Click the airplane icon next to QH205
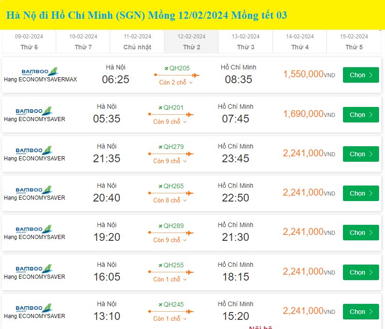The height and width of the screenshot is (329, 385). click(x=166, y=69)
